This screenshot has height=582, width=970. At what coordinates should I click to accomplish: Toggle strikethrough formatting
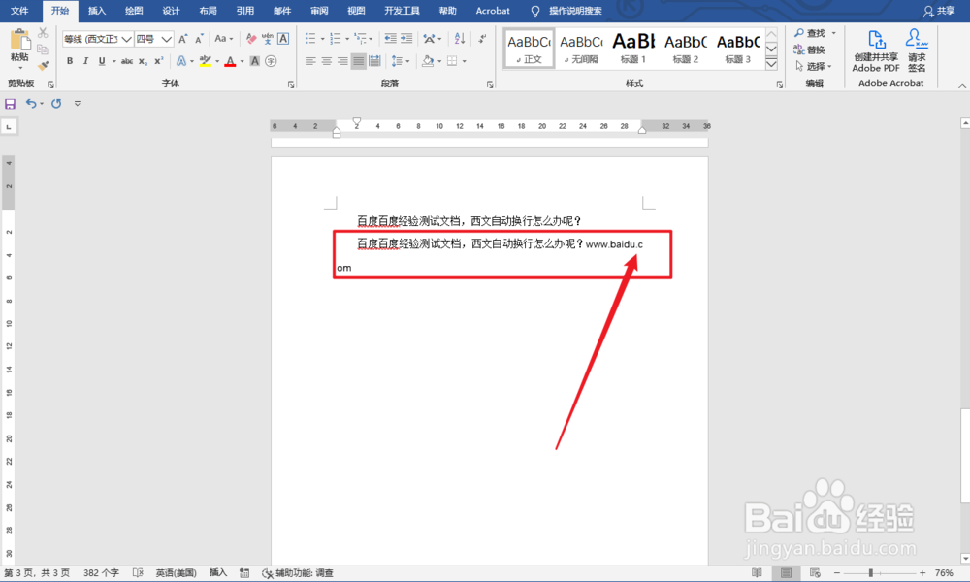pos(127,61)
